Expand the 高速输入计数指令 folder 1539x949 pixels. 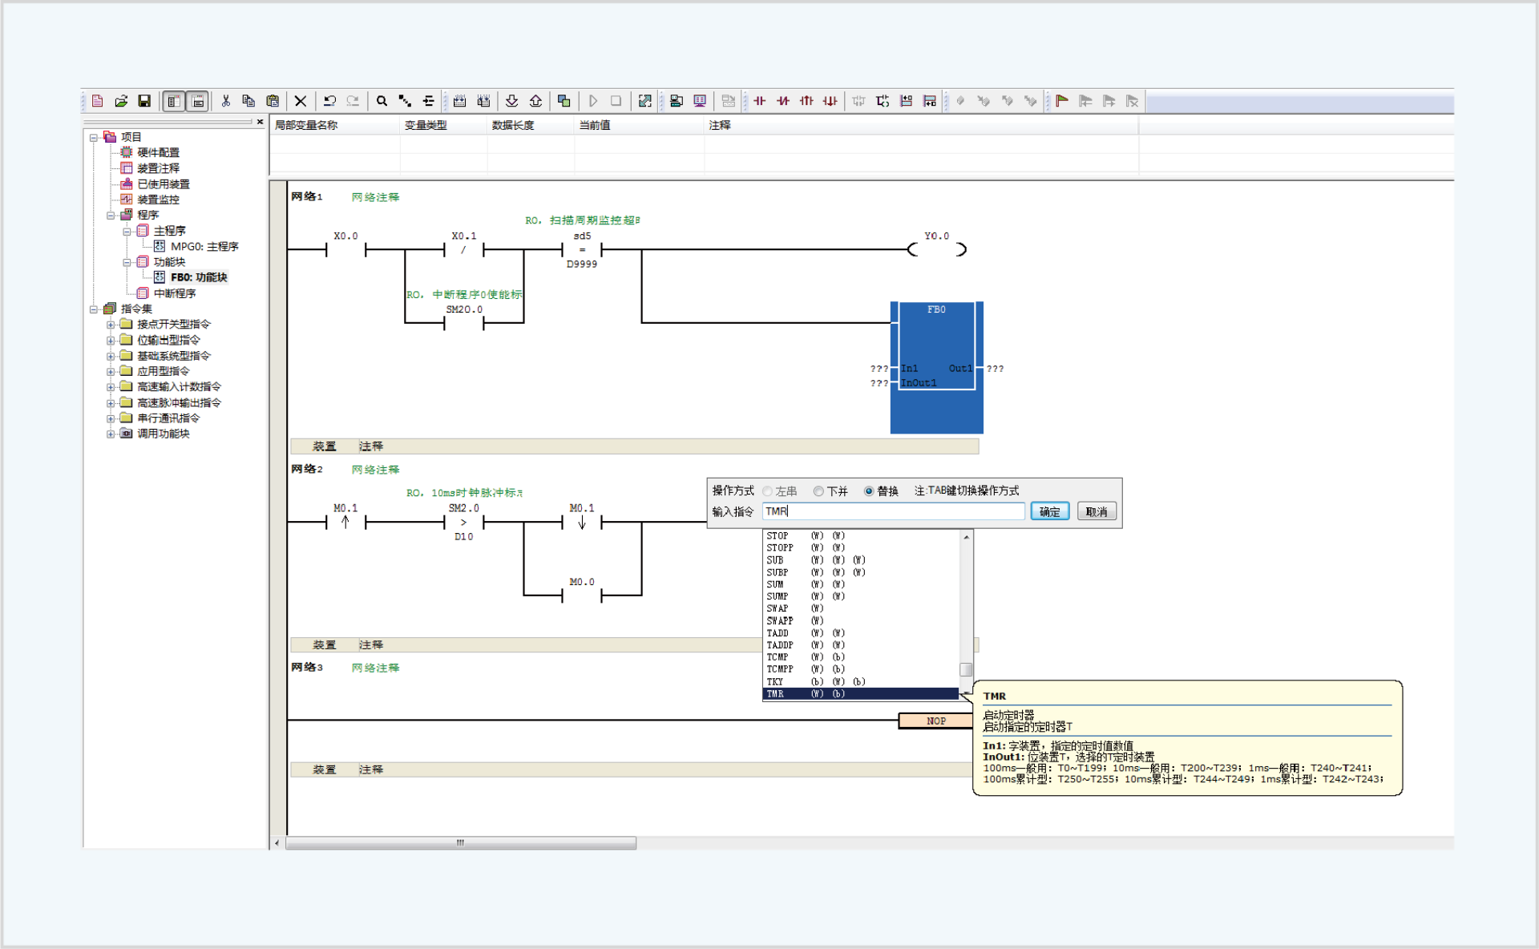point(111,386)
